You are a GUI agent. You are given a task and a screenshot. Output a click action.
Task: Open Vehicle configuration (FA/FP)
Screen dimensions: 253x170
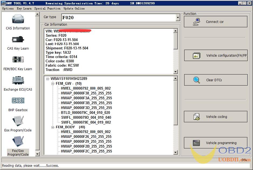pos(215,56)
